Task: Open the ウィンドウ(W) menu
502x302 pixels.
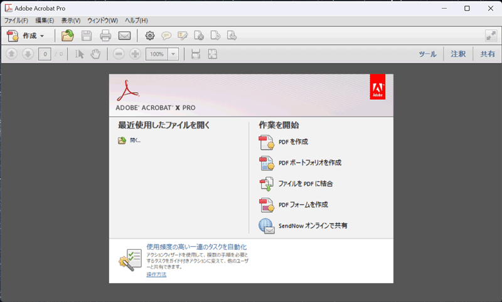Action: (102, 21)
